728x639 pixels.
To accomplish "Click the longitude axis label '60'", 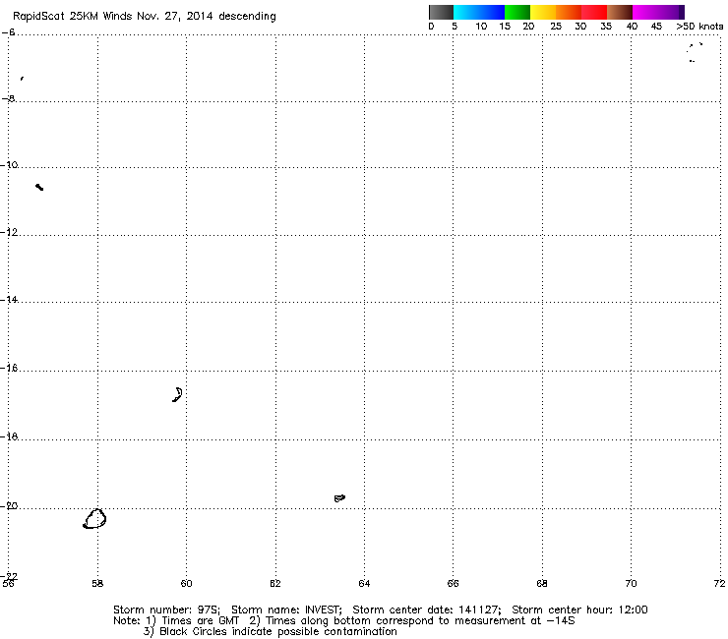I will (187, 583).
